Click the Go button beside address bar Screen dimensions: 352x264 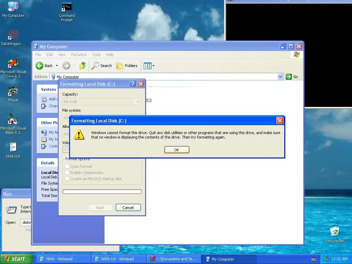[292, 77]
